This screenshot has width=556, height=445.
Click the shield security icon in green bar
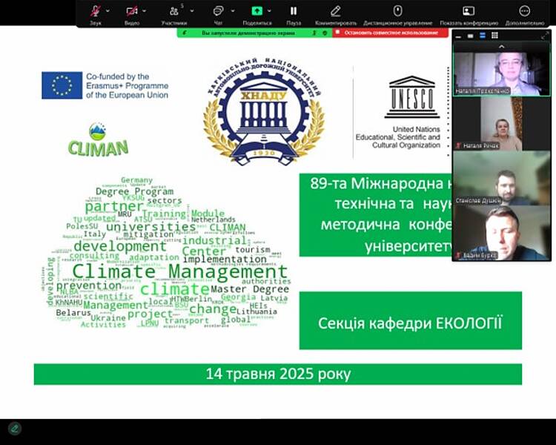tap(325, 33)
